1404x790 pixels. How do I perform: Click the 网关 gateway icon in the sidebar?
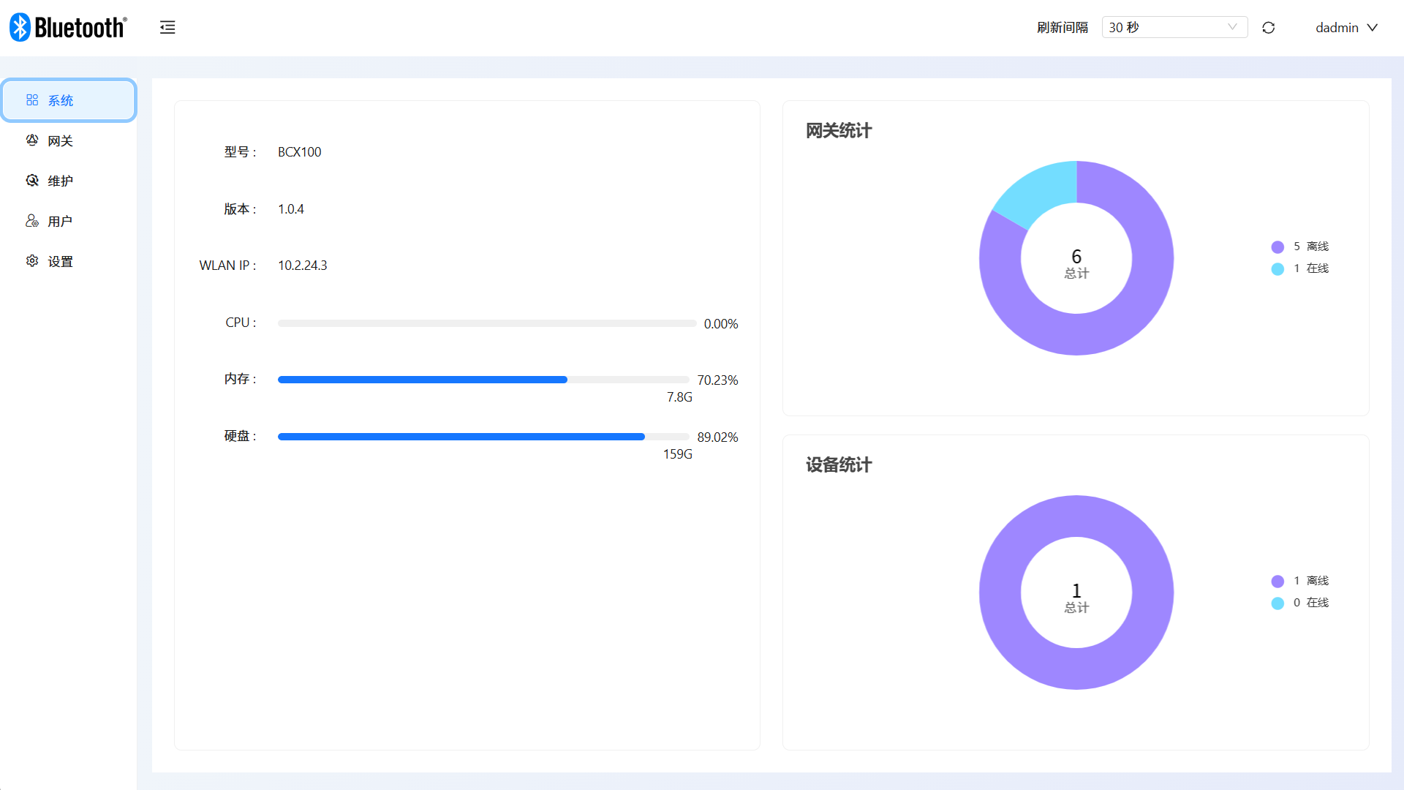click(x=32, y=140)
